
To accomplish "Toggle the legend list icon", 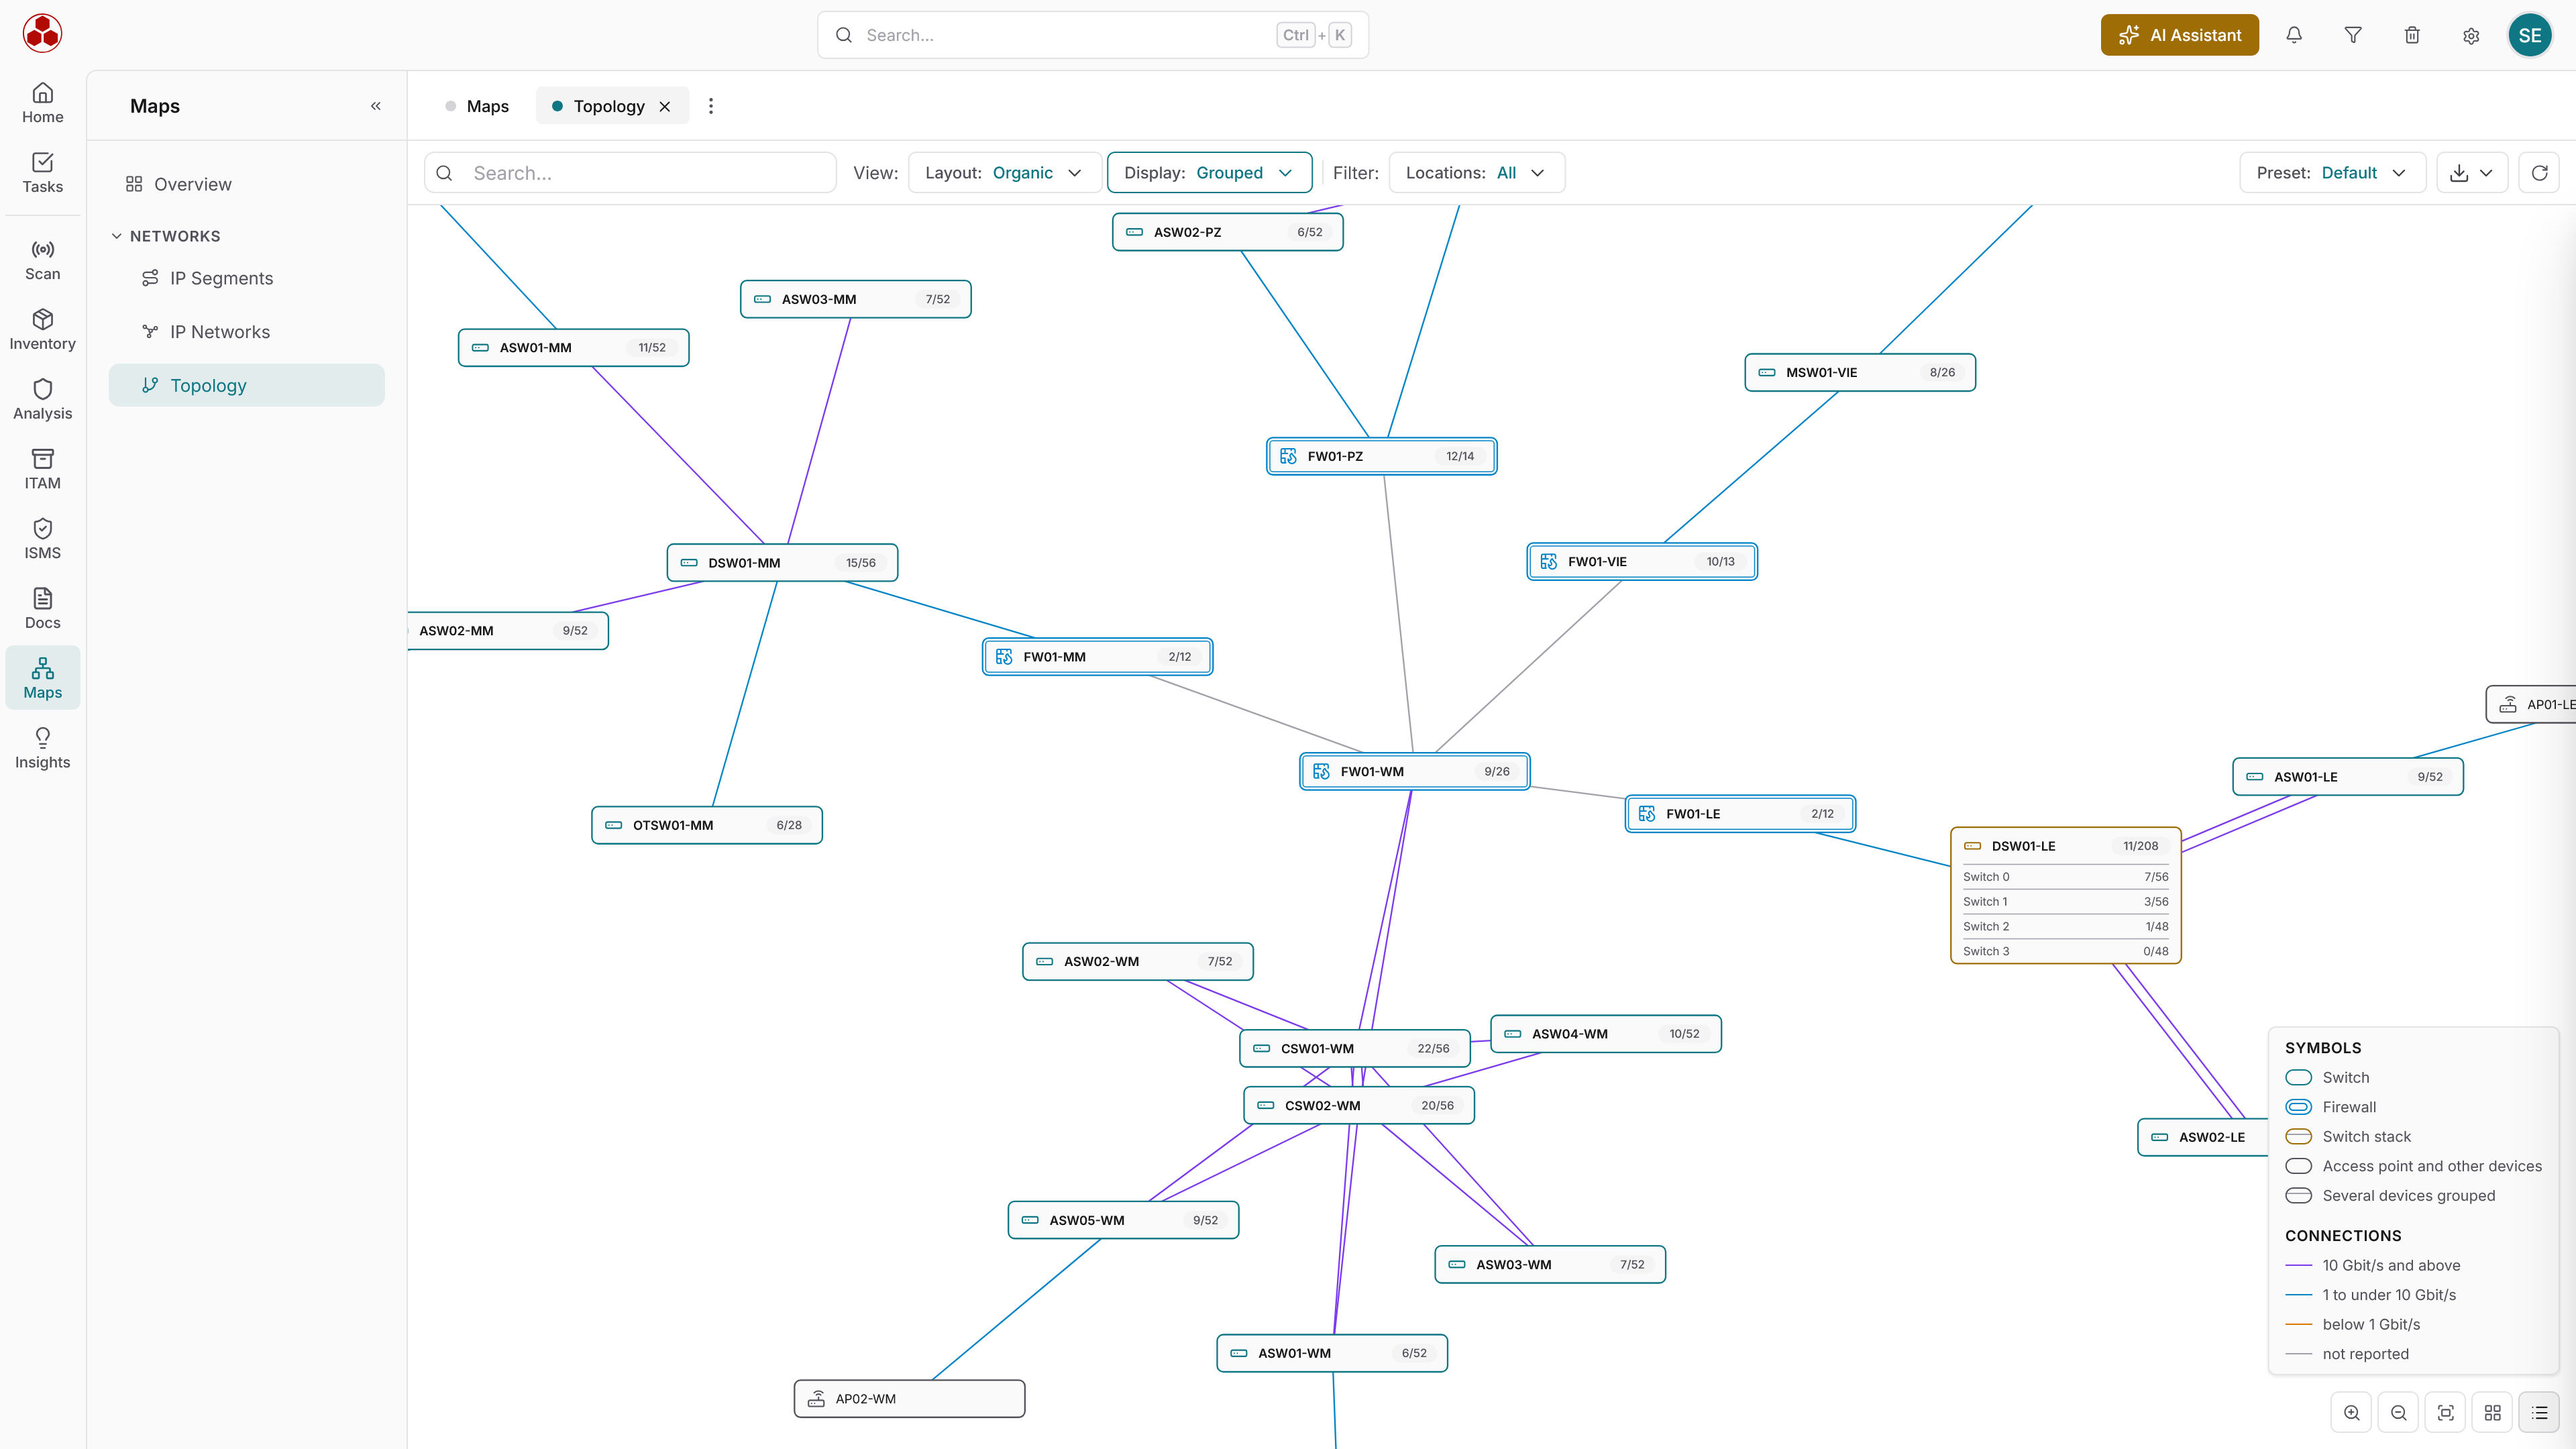I will (x=2540, y=1413).
